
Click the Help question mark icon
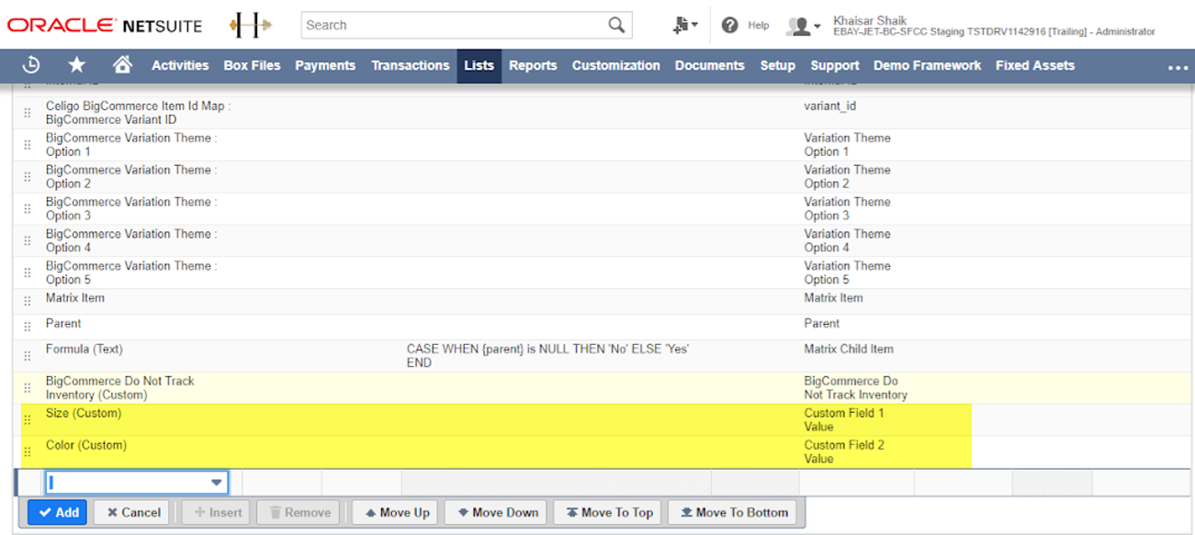(x=730, y=25)
